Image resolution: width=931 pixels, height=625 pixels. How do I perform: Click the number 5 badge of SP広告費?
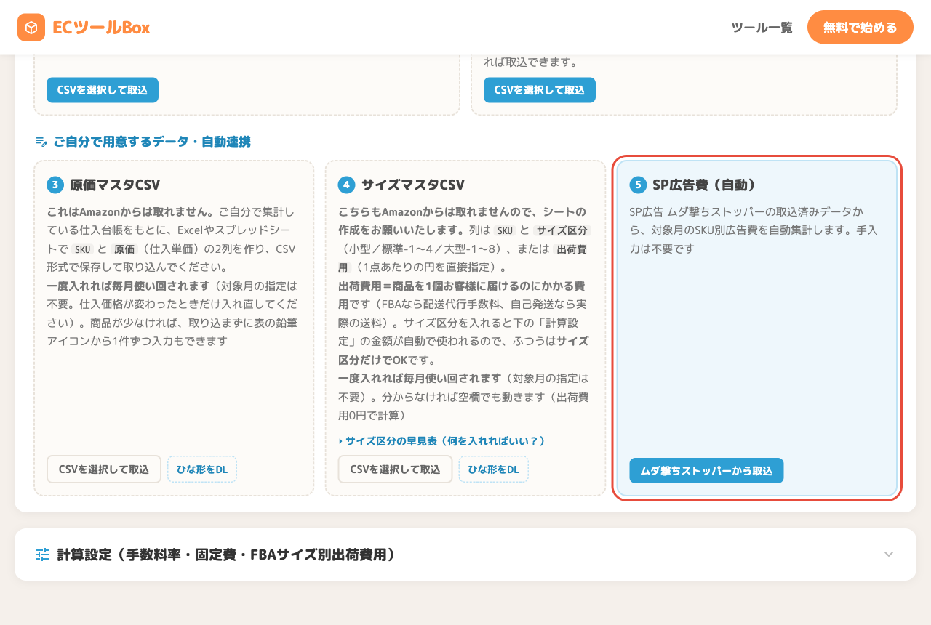638,185
